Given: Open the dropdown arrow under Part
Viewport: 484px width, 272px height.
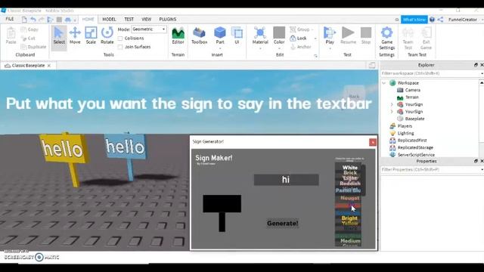Looking at the screenshot, I should (x=220, y=48).
